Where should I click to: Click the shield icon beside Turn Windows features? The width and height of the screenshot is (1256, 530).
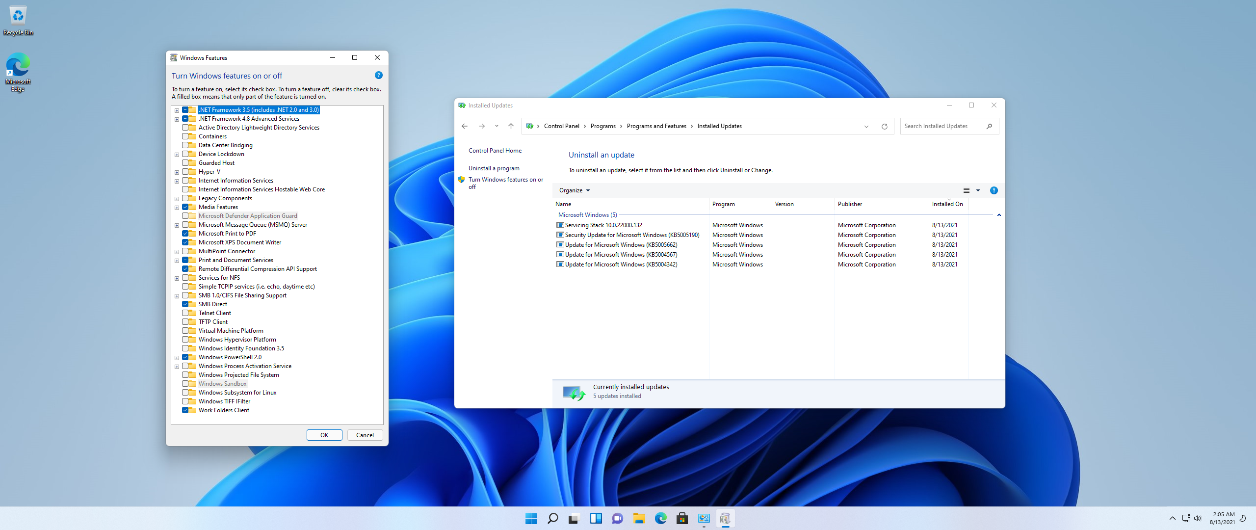coord(461,180)
